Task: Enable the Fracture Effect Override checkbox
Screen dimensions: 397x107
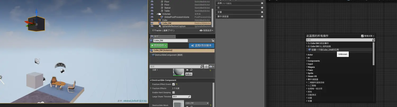Action: point(174,84)
